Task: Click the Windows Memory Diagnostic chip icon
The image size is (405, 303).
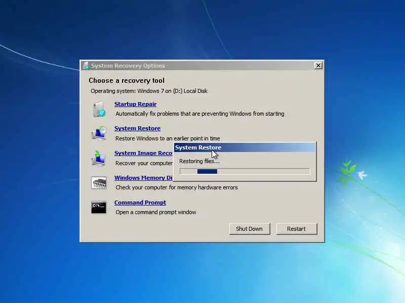Action: pyautogui.click(x=99, y=183)
